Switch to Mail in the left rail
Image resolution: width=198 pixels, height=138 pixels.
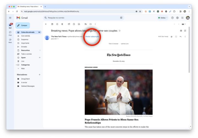coord(10,26)
